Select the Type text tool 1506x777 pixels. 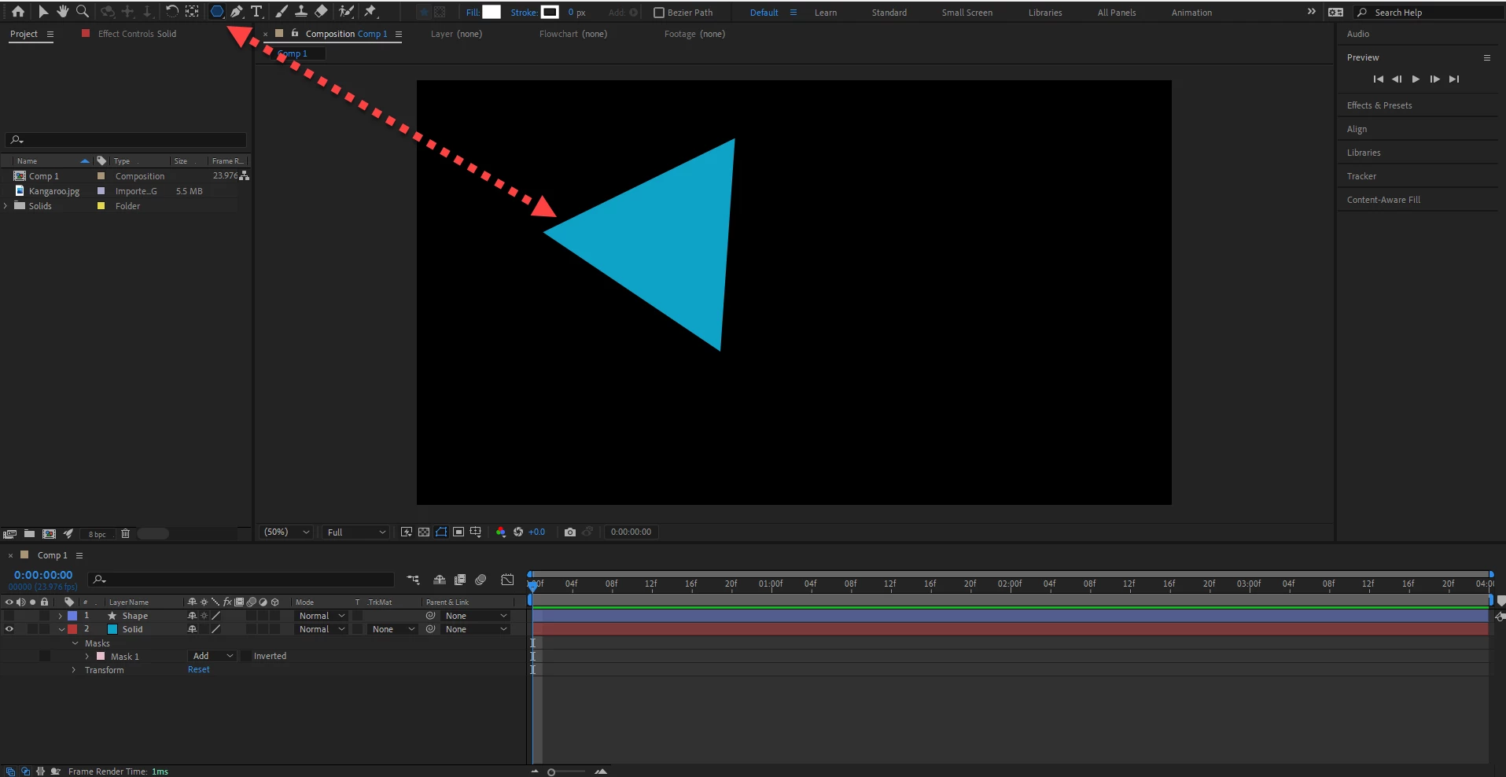[256, 12]
